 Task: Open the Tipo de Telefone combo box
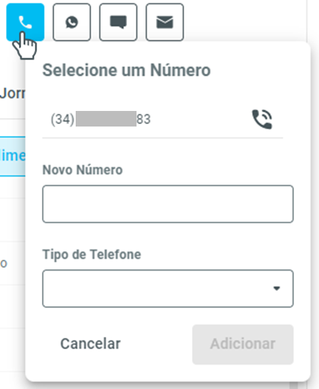(x=168, y=288)
